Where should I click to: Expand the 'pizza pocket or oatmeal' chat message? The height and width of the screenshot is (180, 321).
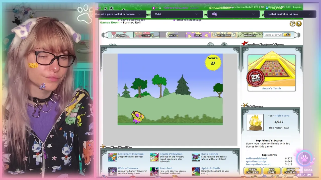140,14
